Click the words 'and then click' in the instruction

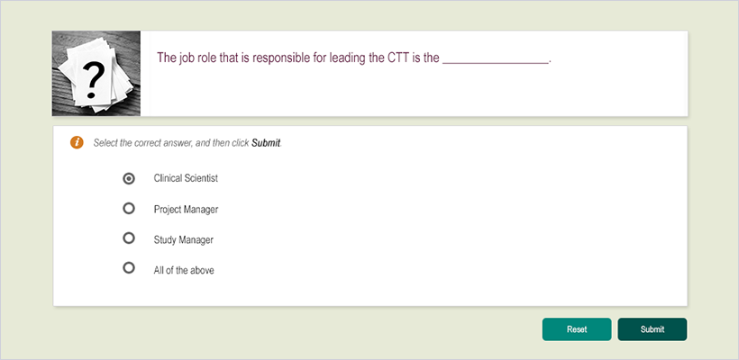pos(223,143)
